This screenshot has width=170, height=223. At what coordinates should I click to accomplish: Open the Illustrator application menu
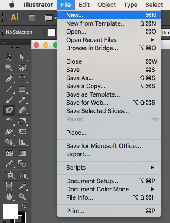tap(38, 5)
